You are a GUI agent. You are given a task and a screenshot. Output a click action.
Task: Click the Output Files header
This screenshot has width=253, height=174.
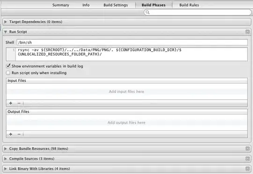[x=127, y=112]
